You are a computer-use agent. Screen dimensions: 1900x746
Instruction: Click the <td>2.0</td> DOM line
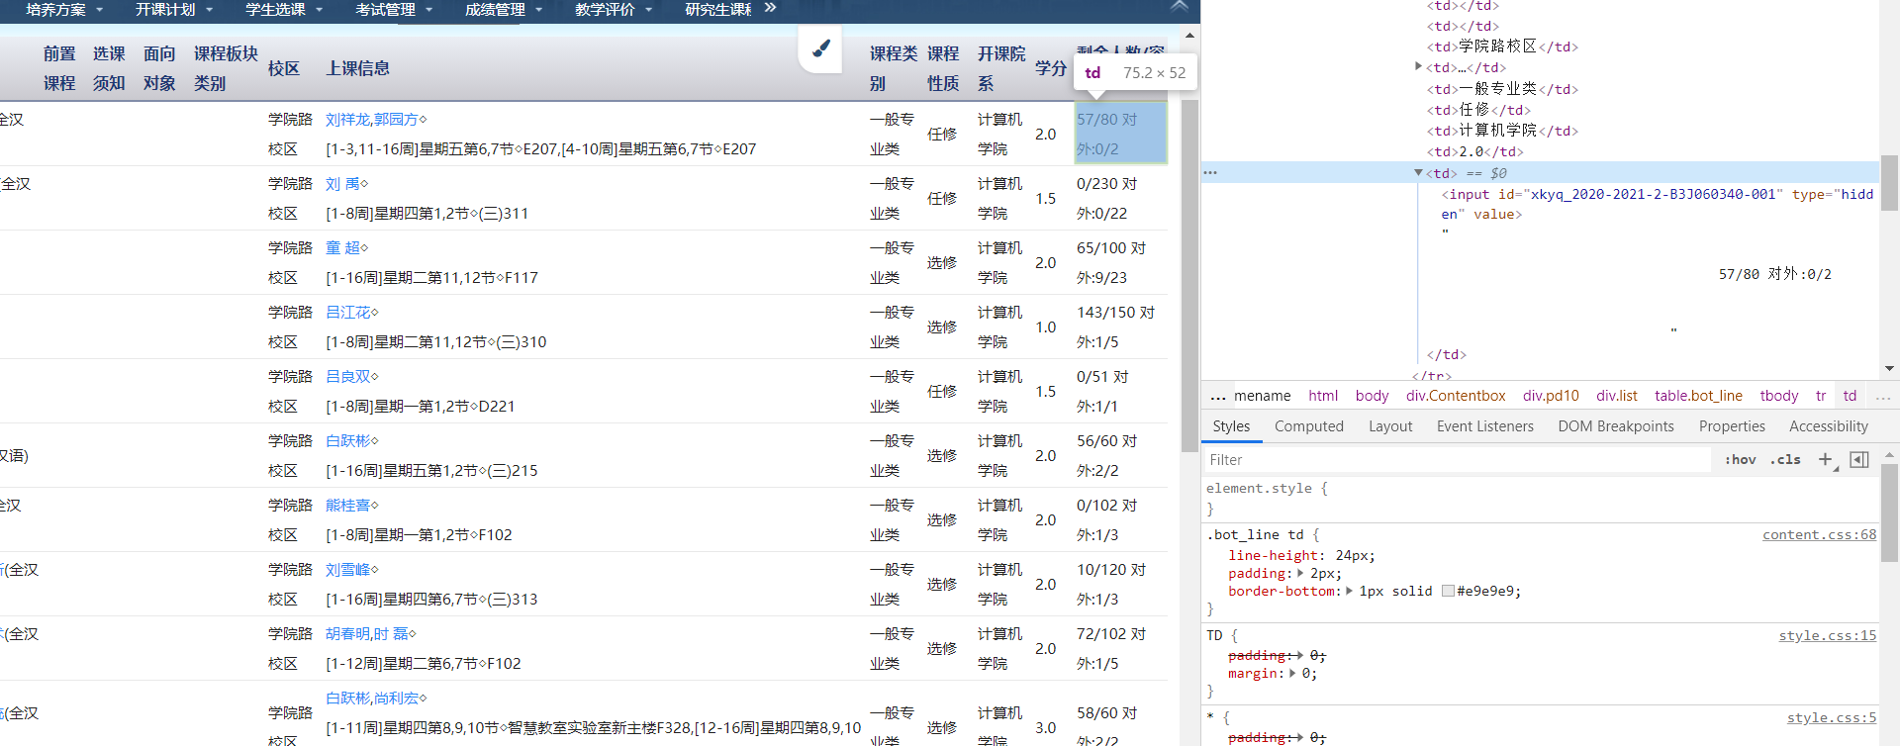(1474, 151)
